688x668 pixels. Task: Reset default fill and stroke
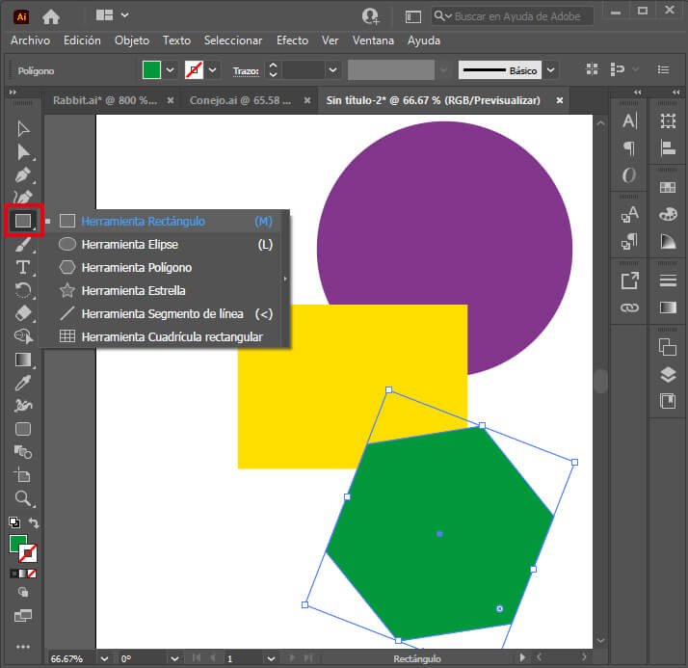tap(14, 522)
